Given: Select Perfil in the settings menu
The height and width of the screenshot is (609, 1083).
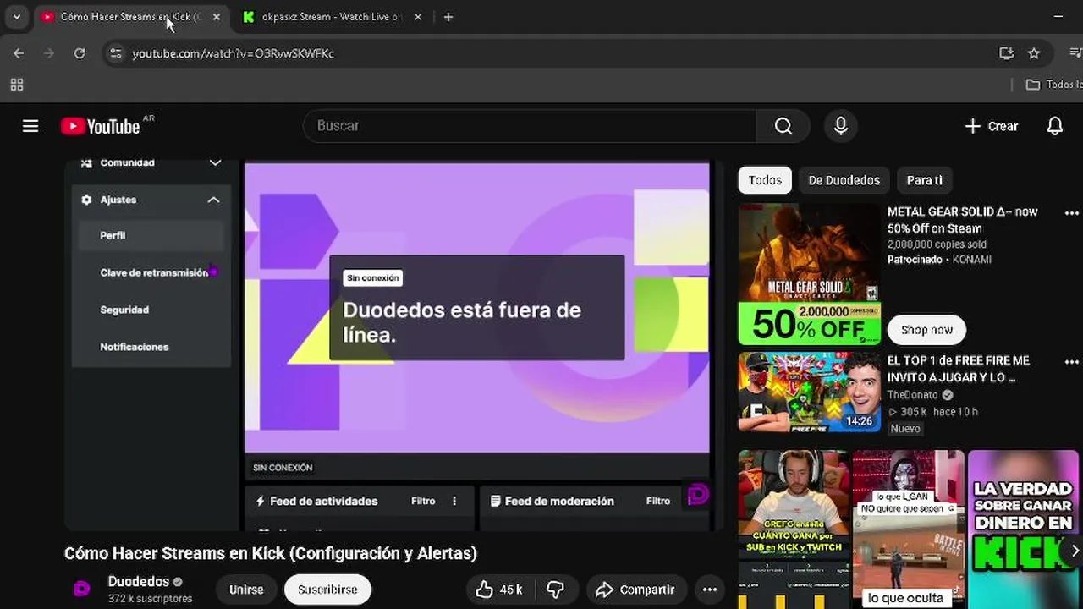Looking at the screenshot, I should coord(151,236).
